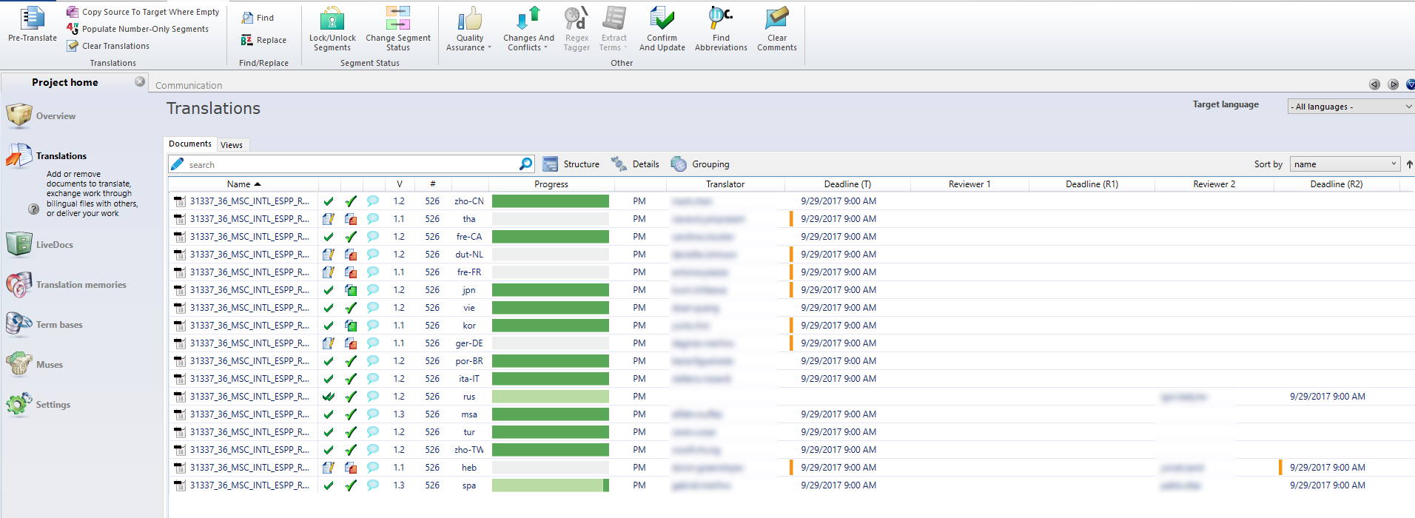Click the Pre-Translate icon
Image resolution: width=1415 pixels, height=518 pixels.
click(32, 20)
